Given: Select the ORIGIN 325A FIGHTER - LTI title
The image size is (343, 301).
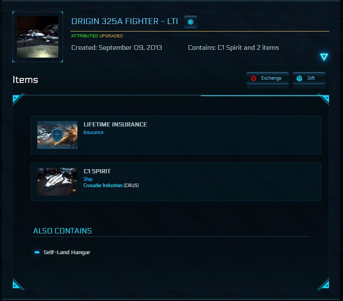Looking at the screenshot, I should [x=125, y=21].
